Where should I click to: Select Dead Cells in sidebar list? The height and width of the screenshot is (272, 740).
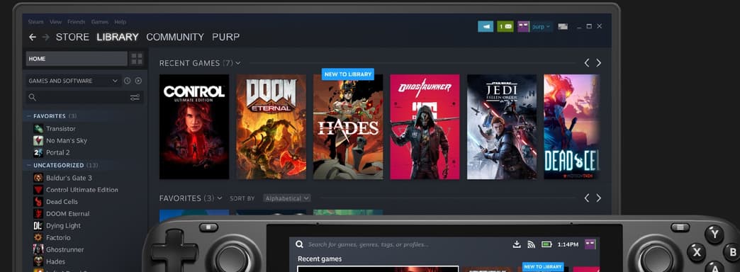tap(62, 202)
